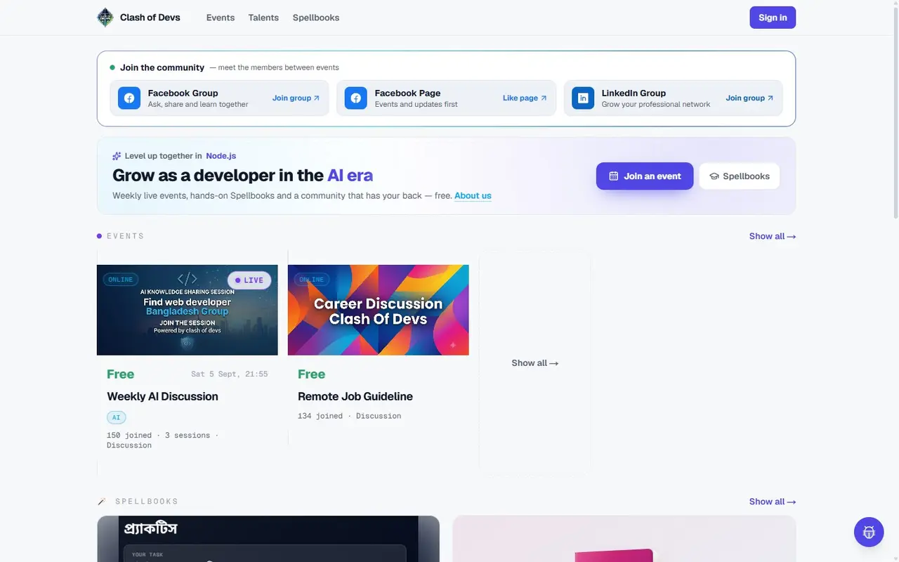Follow the Like page link

pos(525,98)
